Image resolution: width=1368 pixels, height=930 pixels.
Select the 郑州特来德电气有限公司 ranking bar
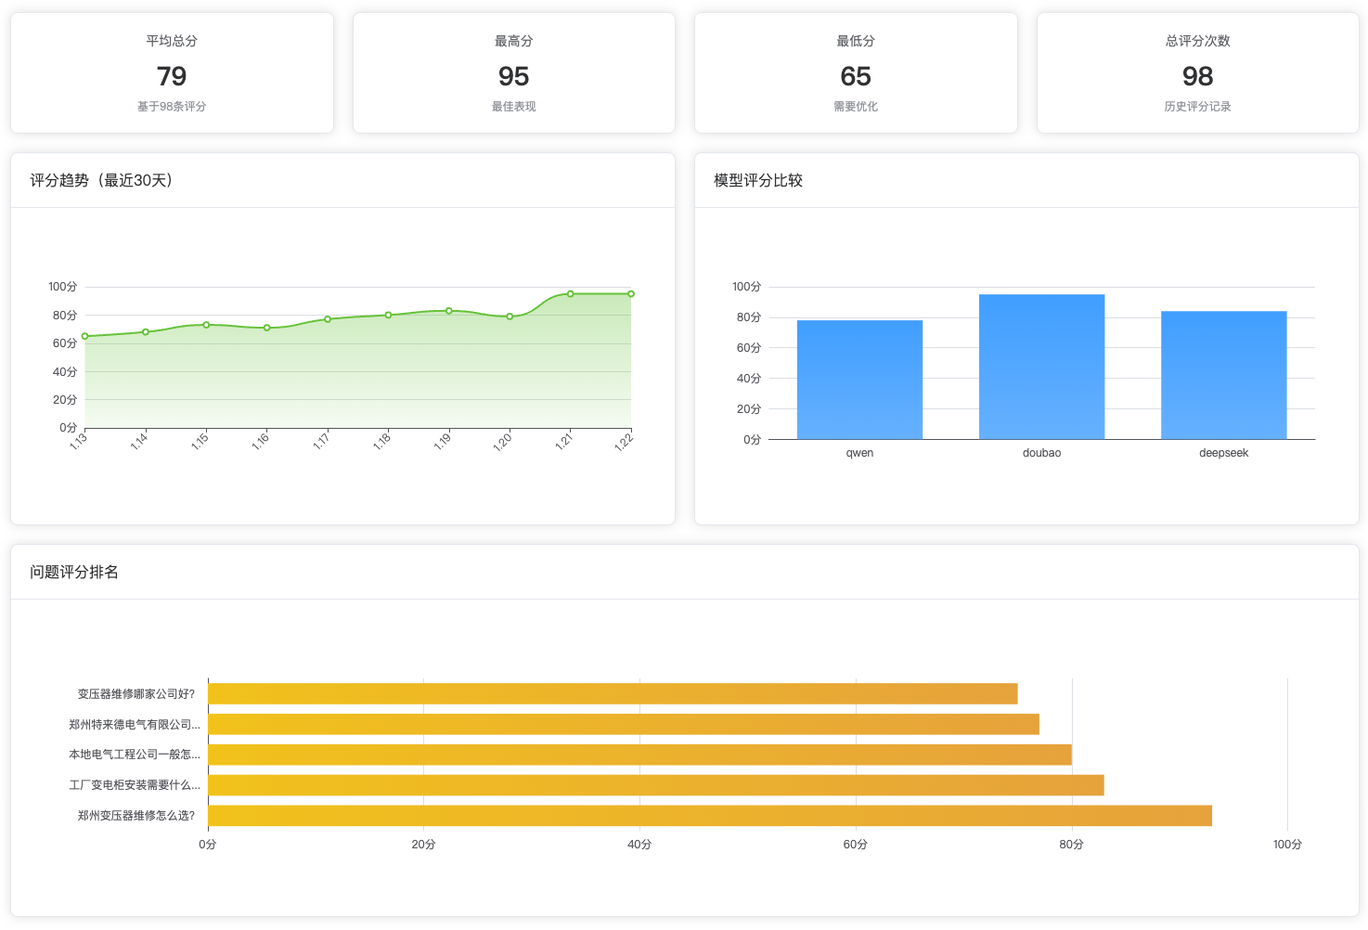(623, 724)
